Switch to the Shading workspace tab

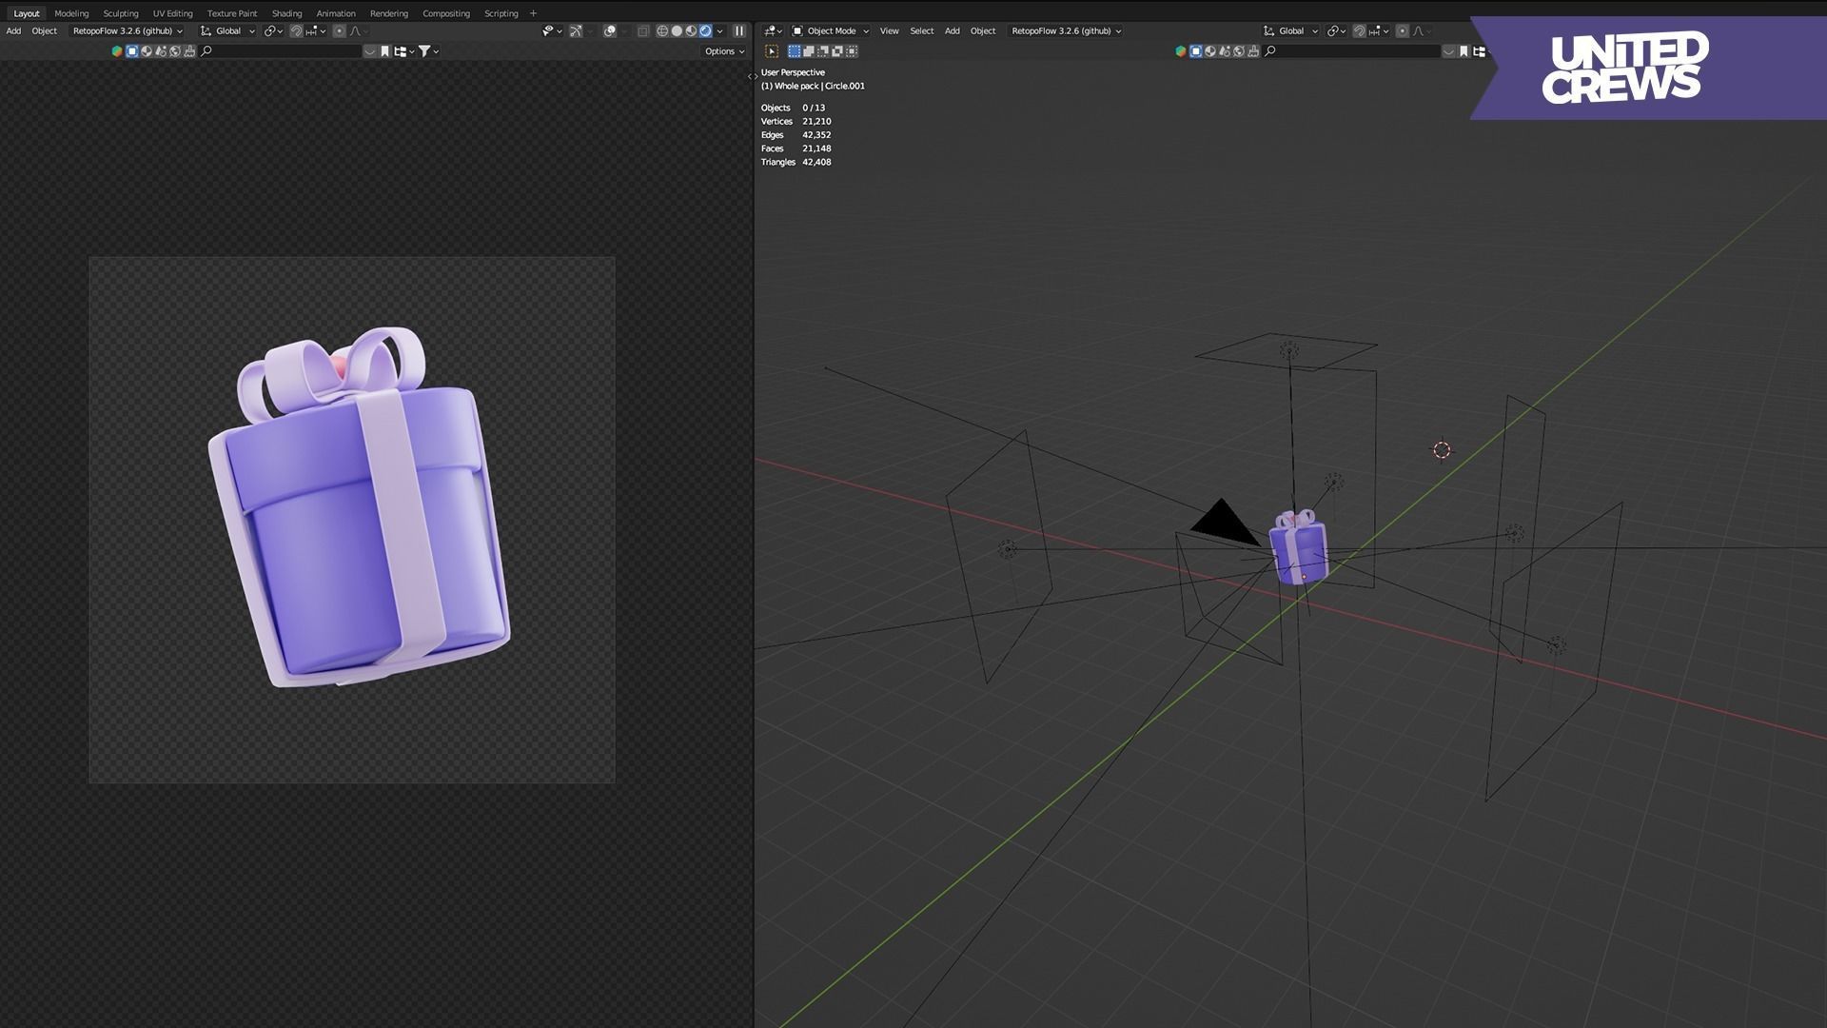pyautogui.click(x=286, y=13)
